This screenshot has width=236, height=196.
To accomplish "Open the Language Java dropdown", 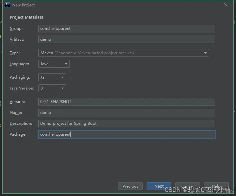I will point(54,64).
